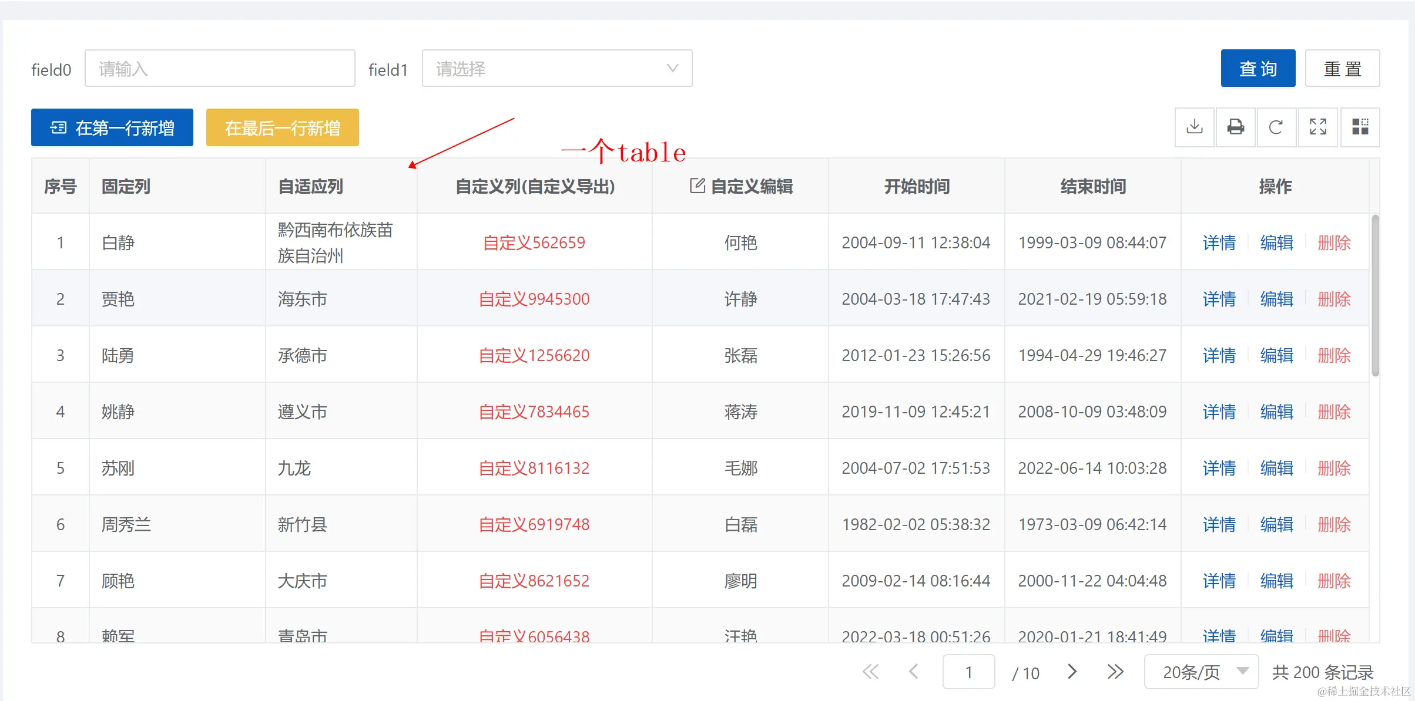Click the print table icon

coord(1235,127)
